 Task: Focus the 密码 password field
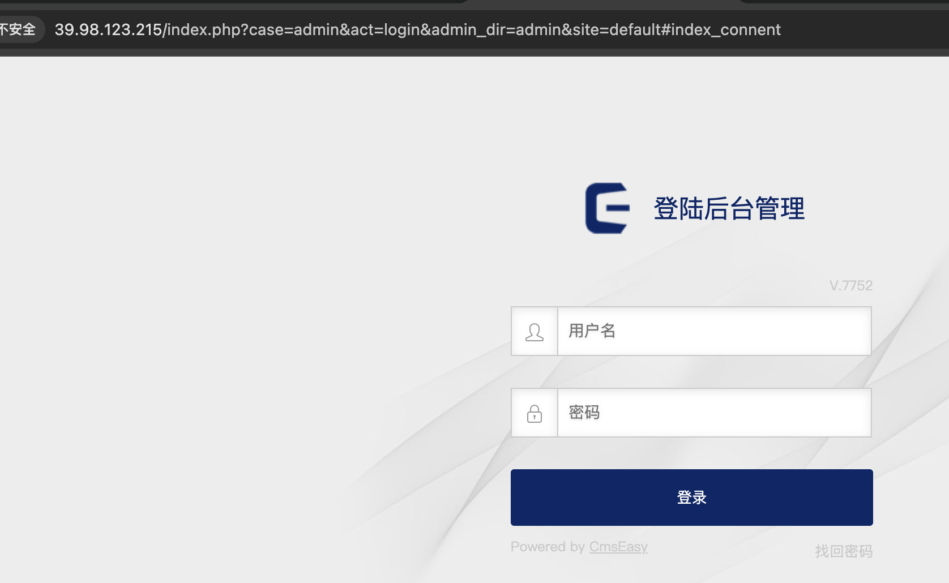714,413
